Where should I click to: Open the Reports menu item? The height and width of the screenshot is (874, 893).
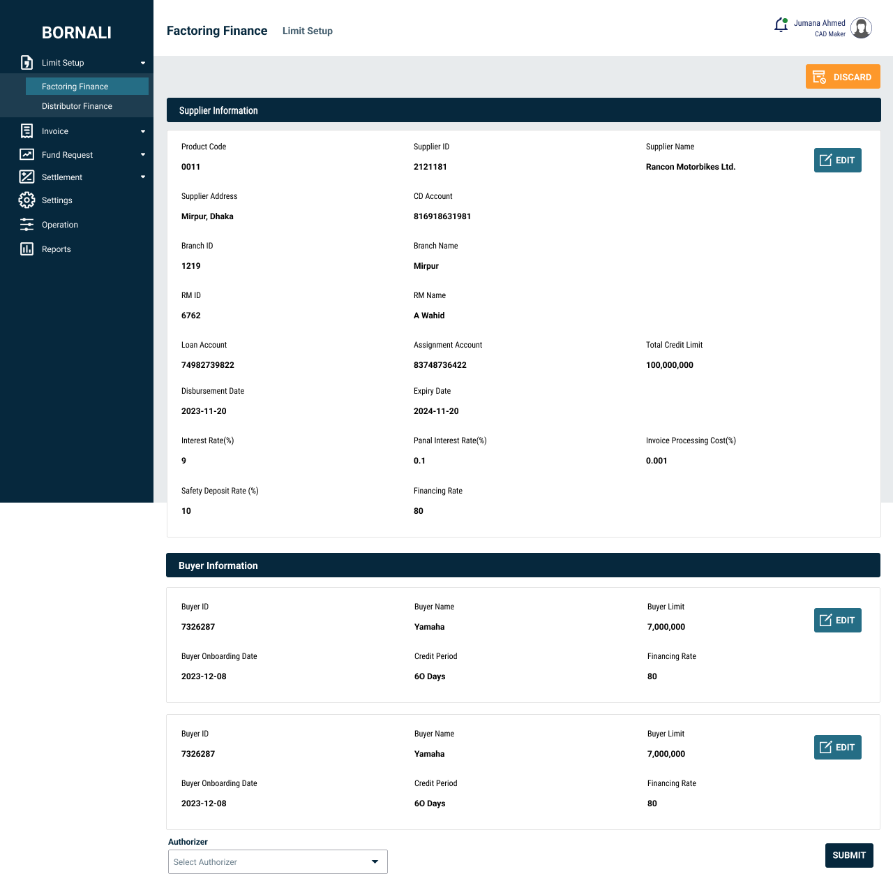[57, 249]
